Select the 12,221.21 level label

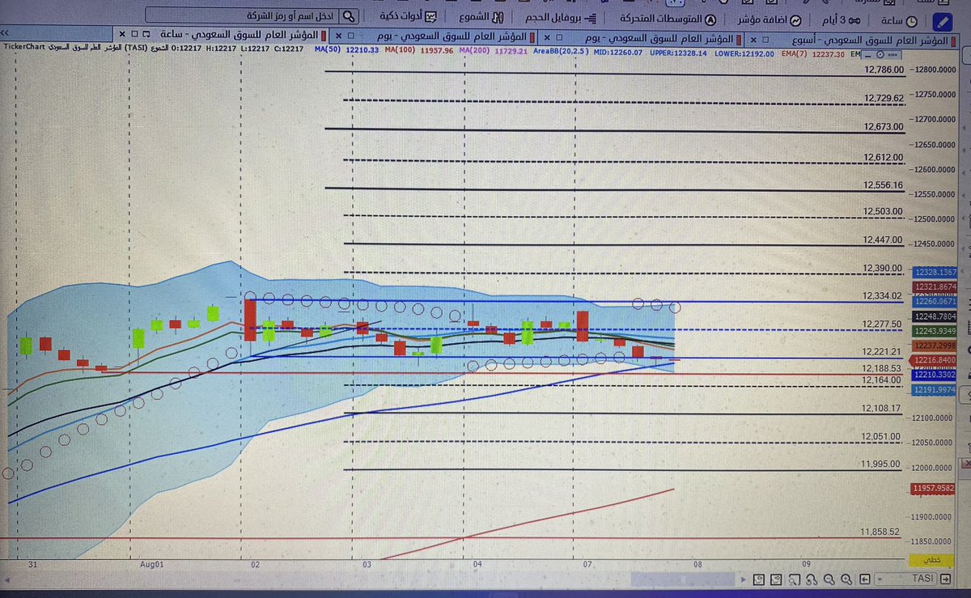[x=882, y=352]
